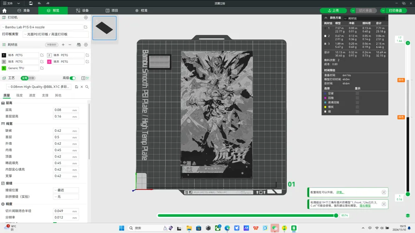
Task: Open the print options dropdown arrow
Action: click(x=383, y=11)
